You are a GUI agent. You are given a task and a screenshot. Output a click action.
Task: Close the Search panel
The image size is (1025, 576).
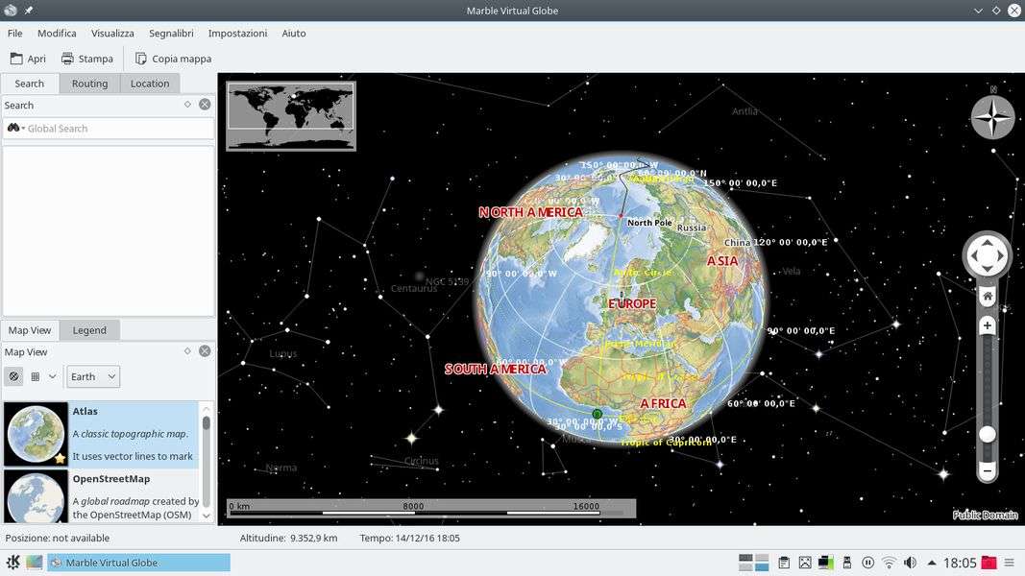click(x=205, y=105)
